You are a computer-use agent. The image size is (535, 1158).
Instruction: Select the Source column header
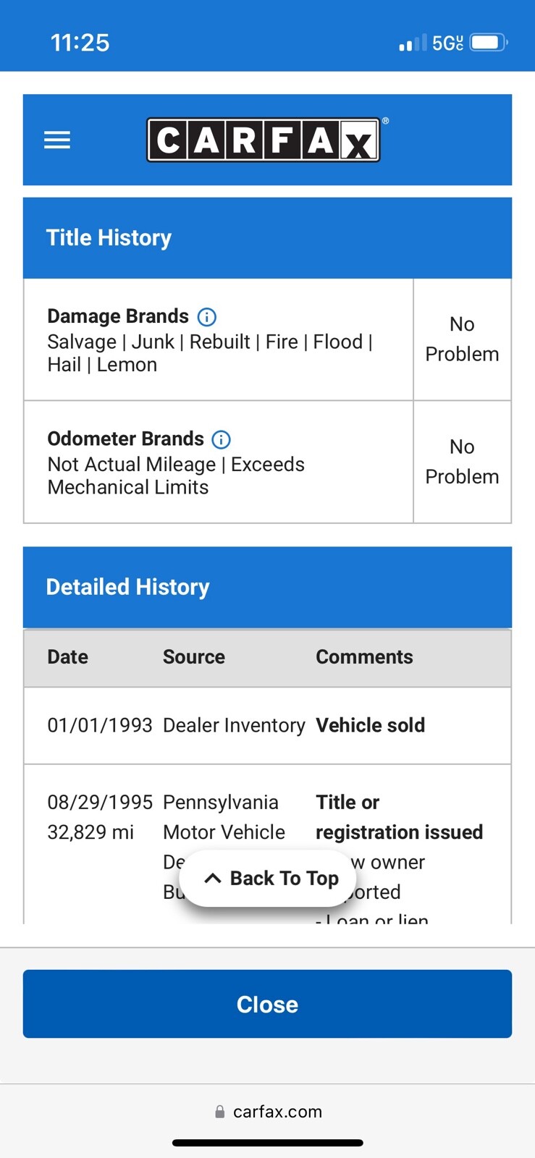pos(194,657)
